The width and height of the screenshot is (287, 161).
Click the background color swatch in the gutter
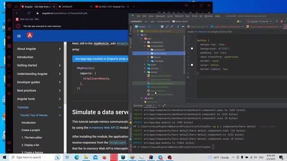click(192, 49)
